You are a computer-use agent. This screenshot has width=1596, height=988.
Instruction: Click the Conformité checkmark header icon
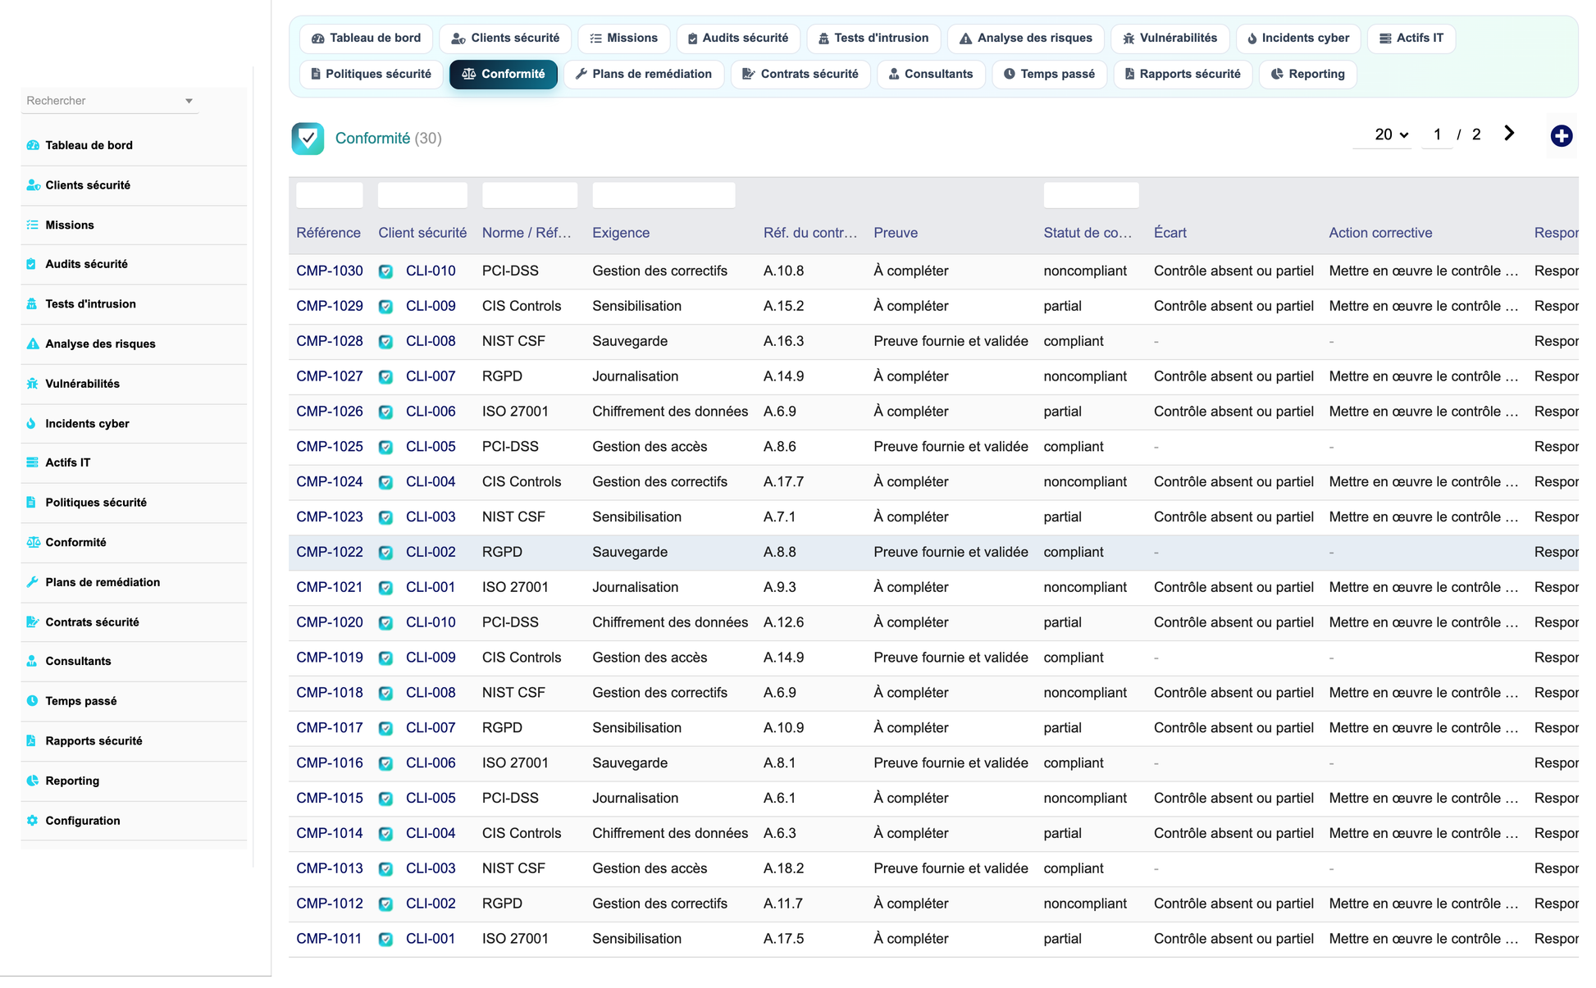[x=308, y=139]
